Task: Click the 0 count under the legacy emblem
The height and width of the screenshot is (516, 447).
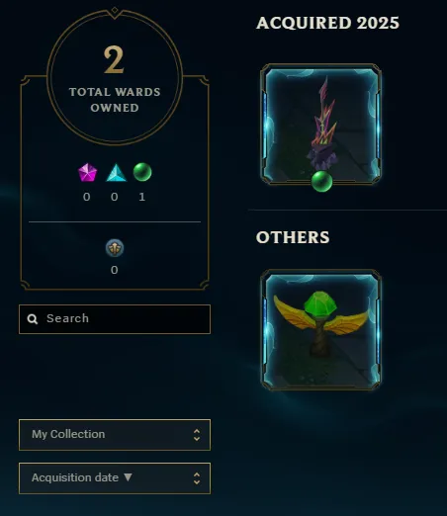Action: click(115, 270)
